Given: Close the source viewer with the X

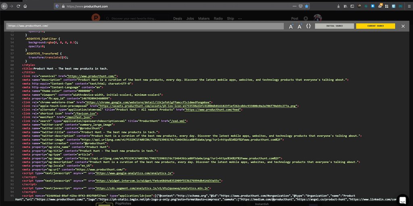Looking at the screenshot, I should (403, 26).
